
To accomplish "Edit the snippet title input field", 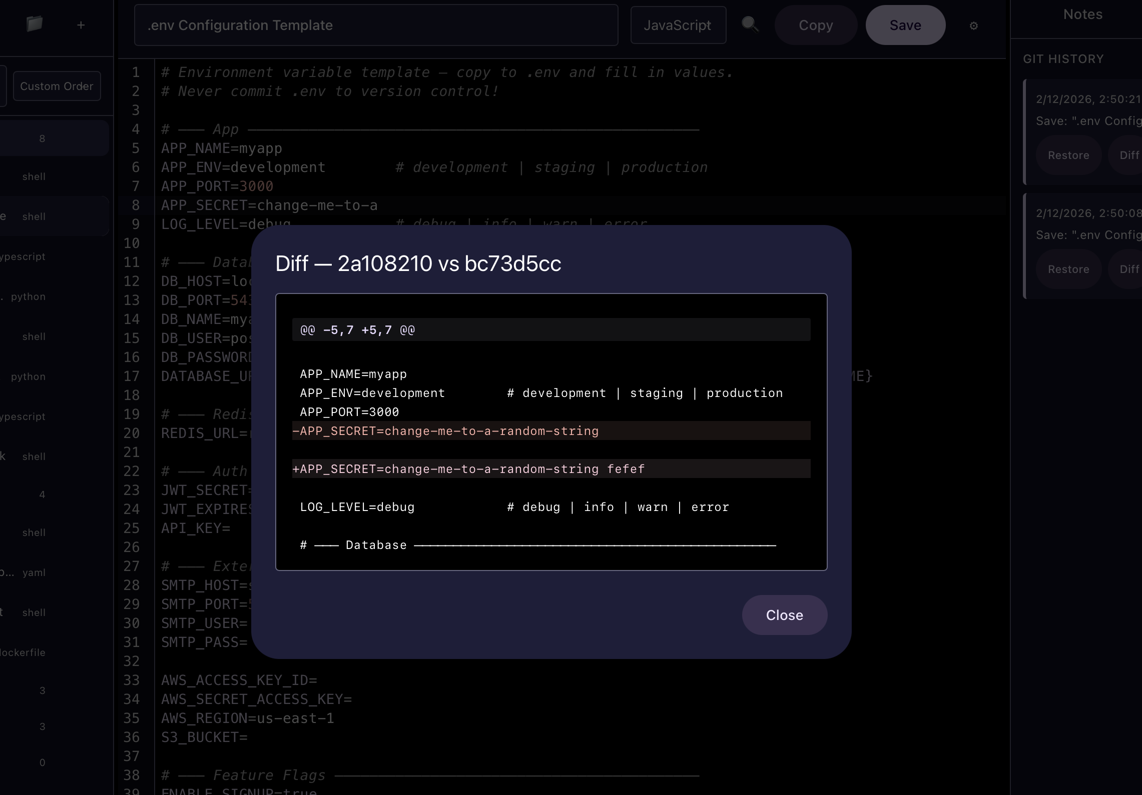I will pos(375,25).
